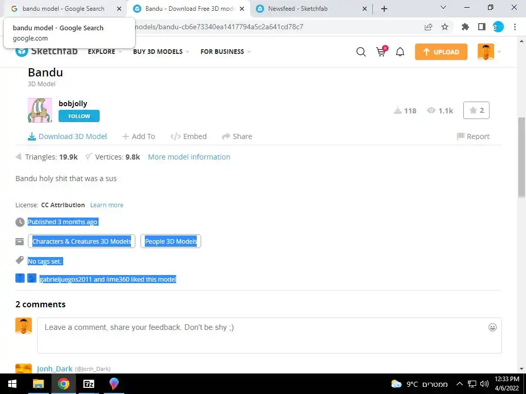Click the vertices icon beside 9.8k

(x=88, y=156)
